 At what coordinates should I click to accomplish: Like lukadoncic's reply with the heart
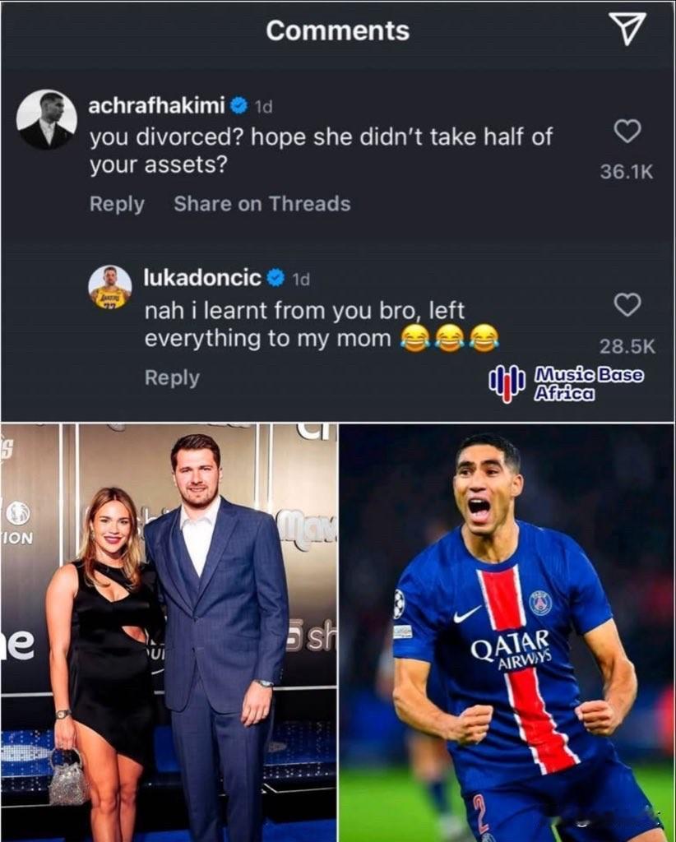point(627,305)
